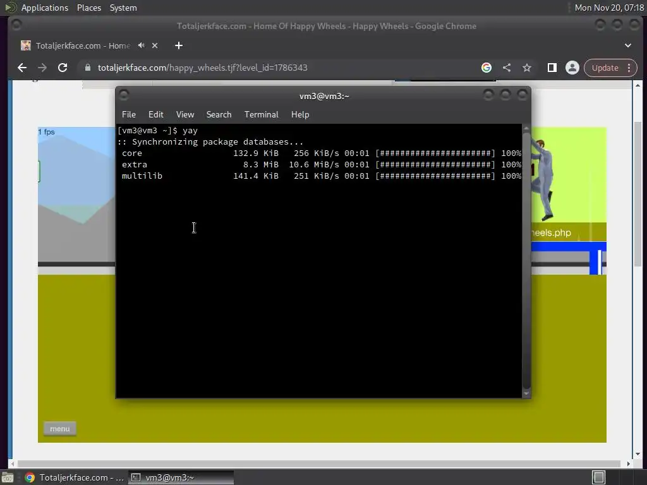Click the padlock site info icon
This screenshot has width=647, height=485.
pyautogui.click(x=87, y=68)
